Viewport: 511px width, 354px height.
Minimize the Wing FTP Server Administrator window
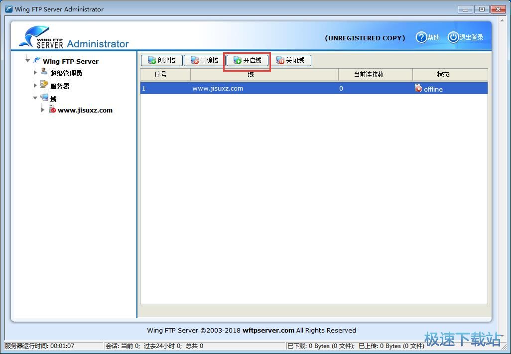point(465,9)
